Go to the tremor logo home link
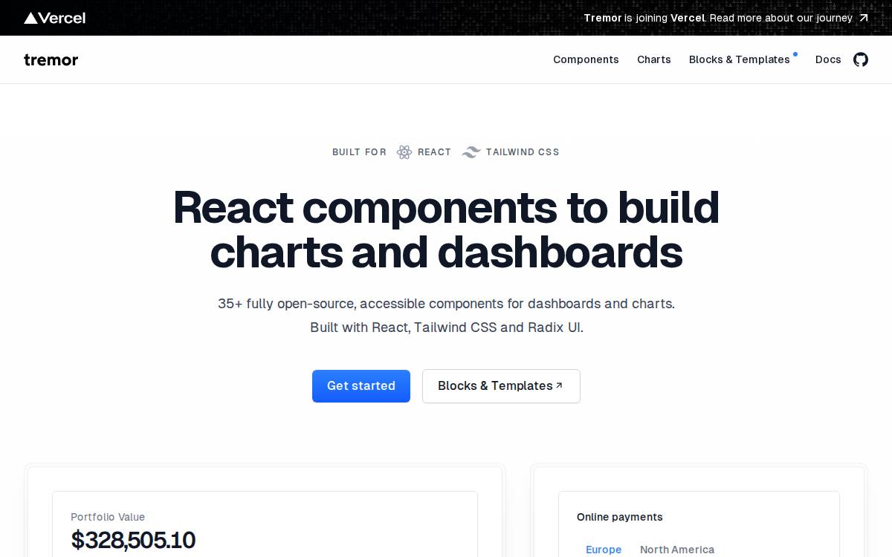The width and height of the screenshot is (892, 557). click(51, 60)
